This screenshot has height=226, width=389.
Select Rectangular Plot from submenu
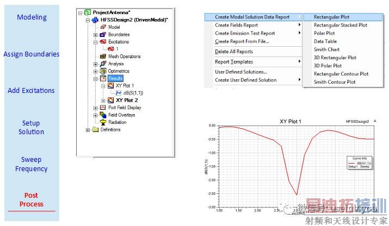click(343, 17)
